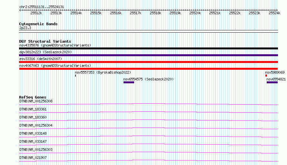Click the 25515k ruler tick label
Viewport: 287px width, 165px height.
96,13
